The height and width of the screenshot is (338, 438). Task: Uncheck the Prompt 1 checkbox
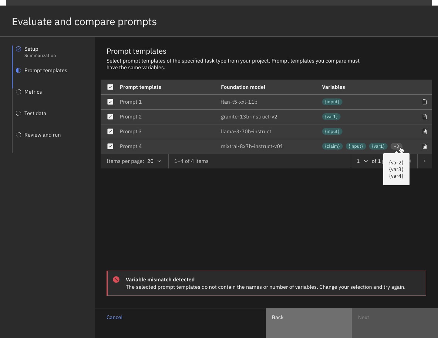[x=110, y=102]
